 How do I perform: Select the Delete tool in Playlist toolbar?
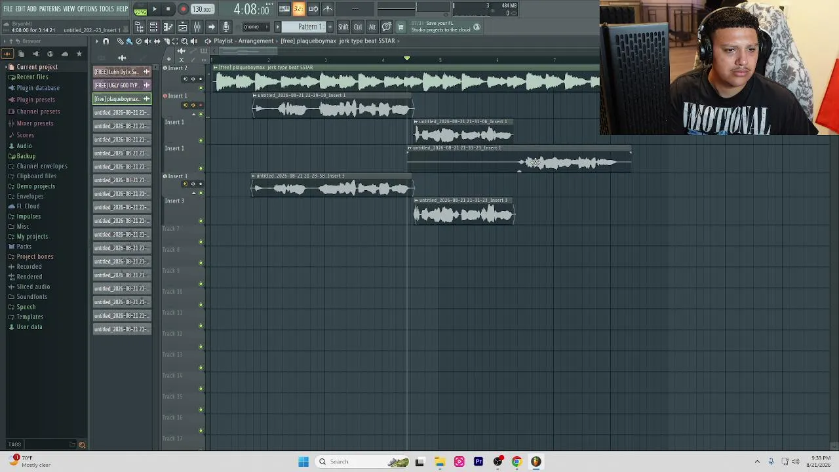[x=138, y=41]
